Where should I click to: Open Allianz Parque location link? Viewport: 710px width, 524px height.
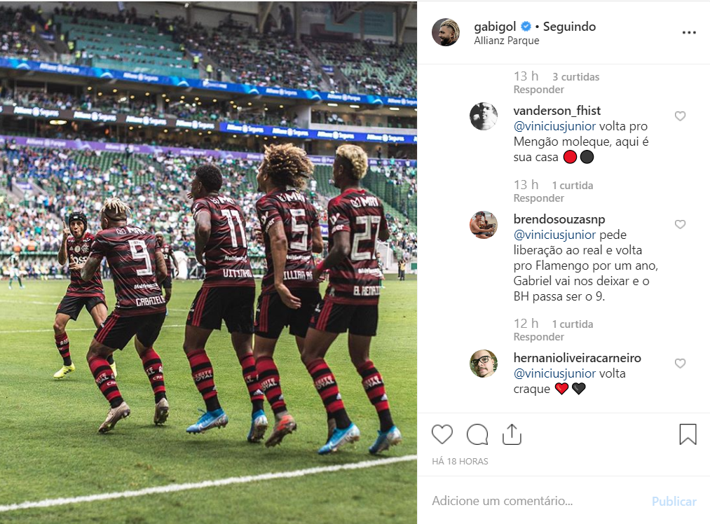point(507,41)
